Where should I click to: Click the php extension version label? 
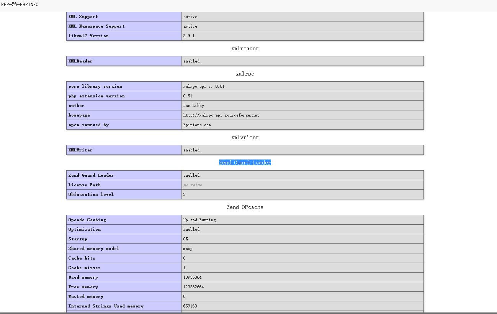(x=96, y=96)
